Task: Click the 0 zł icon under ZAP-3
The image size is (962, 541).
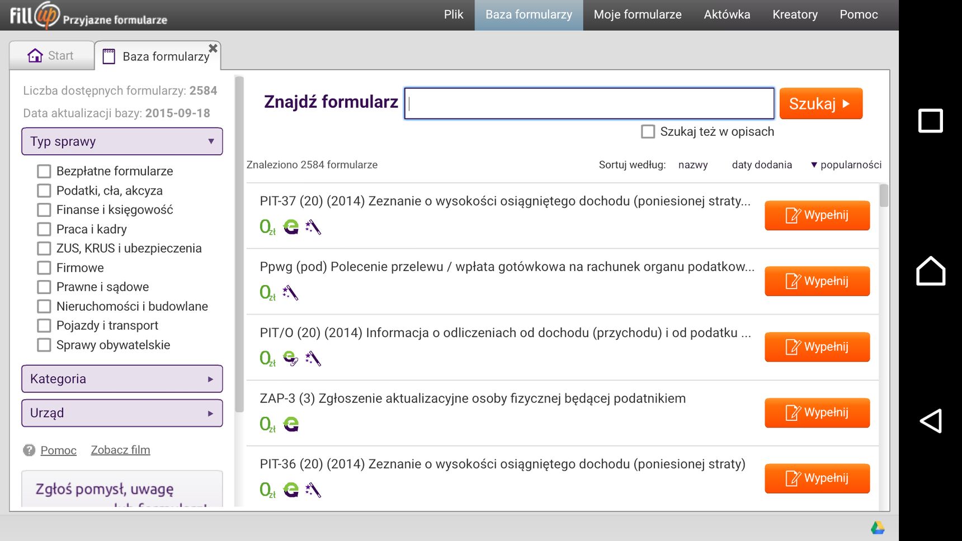Action: pos(267,424)
